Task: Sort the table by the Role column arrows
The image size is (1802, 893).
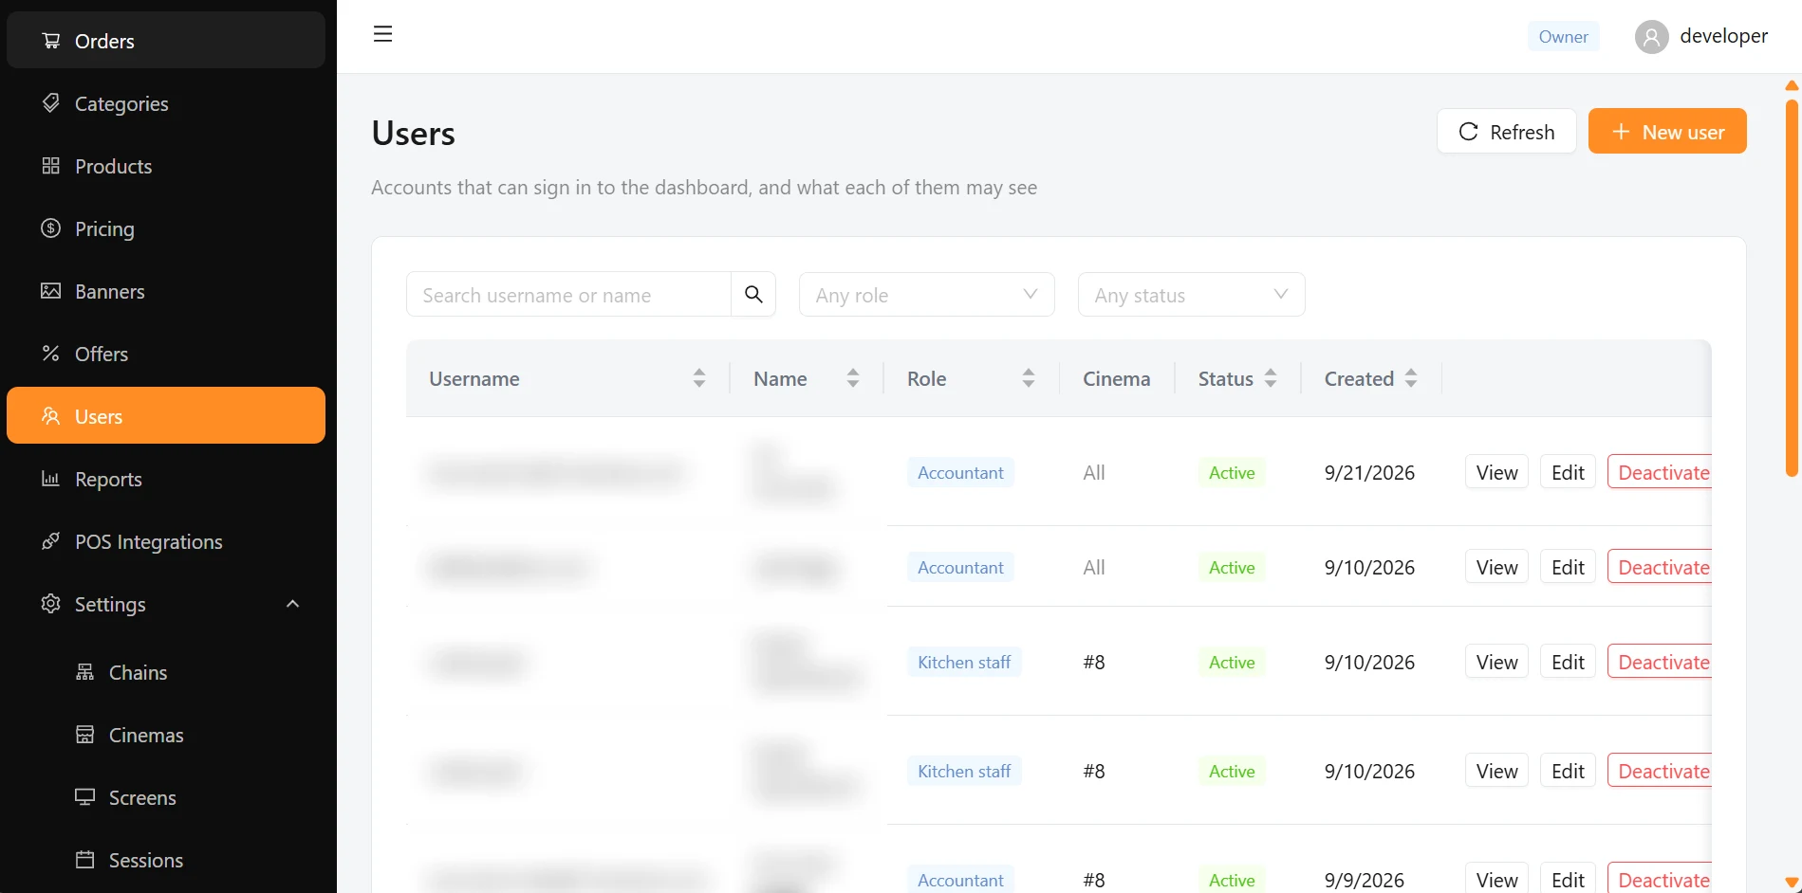Action: click(x=1029, y=378)
